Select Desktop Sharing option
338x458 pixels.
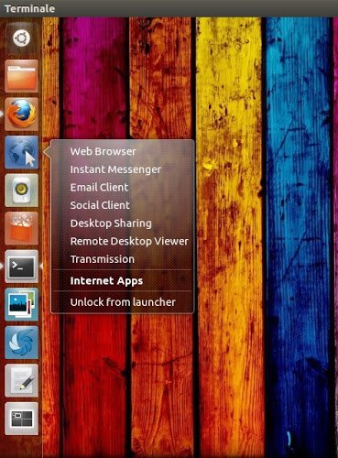click(111, 224)
